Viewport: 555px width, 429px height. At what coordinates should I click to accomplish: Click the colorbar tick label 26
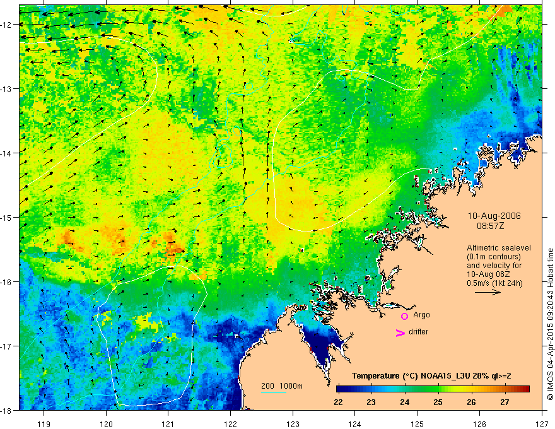[471, 402]
